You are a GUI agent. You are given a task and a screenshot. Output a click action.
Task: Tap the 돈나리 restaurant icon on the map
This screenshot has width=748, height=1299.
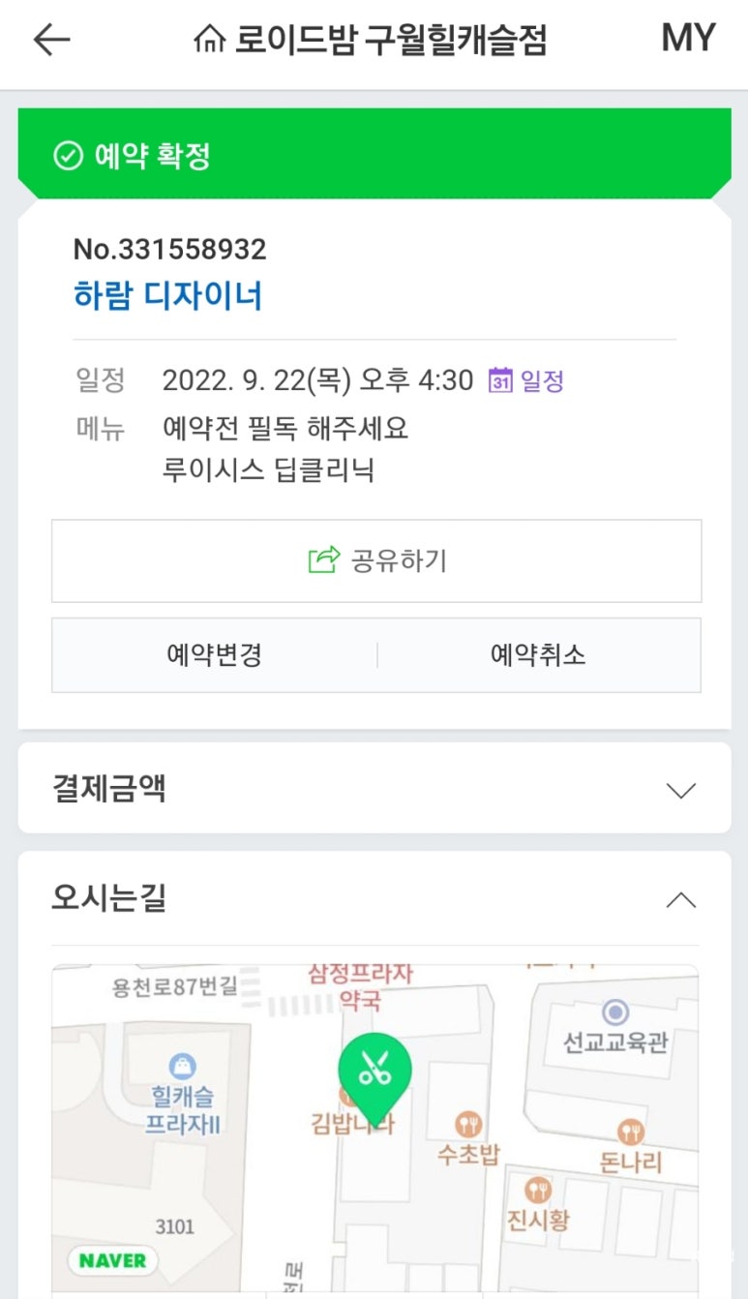(631, 1132)
